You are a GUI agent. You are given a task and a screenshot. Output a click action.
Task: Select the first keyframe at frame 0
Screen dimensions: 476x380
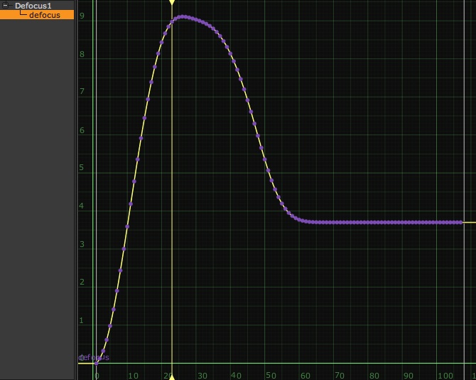pyautogui.click(x=97, y=363)
